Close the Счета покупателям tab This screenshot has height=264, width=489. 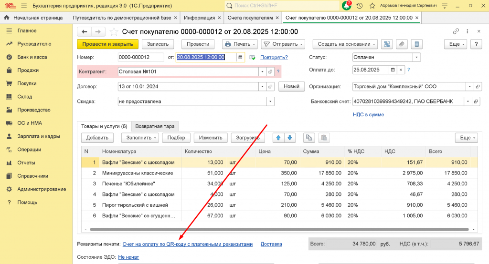coord(277,18)
